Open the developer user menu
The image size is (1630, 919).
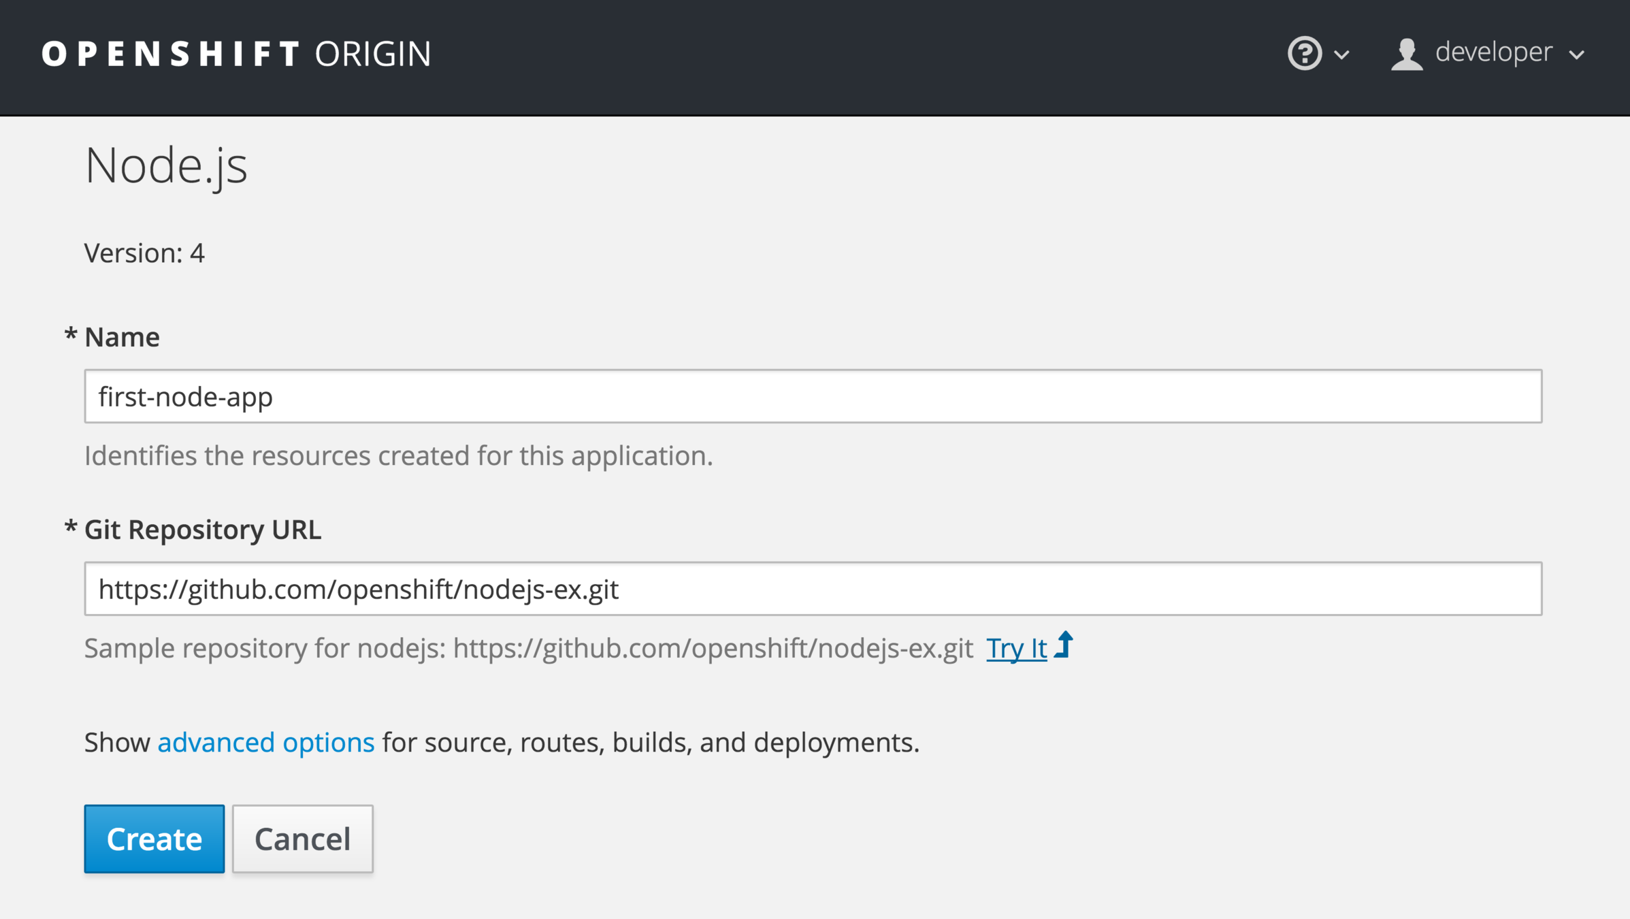(1493, 52)
